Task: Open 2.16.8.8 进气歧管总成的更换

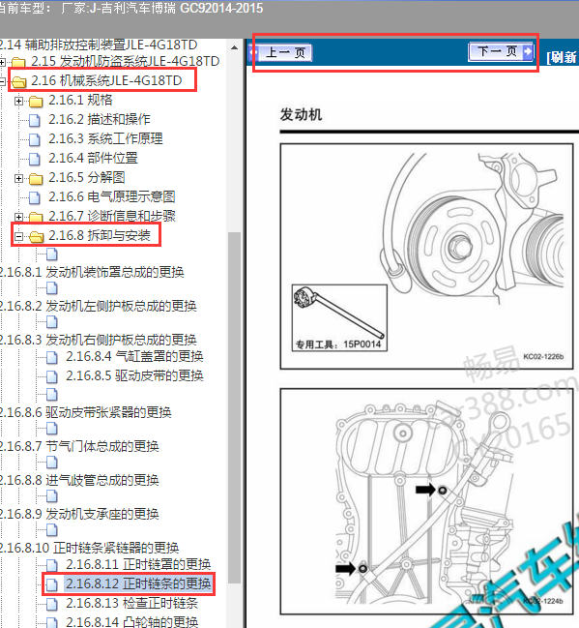Action: coord(79,480)
